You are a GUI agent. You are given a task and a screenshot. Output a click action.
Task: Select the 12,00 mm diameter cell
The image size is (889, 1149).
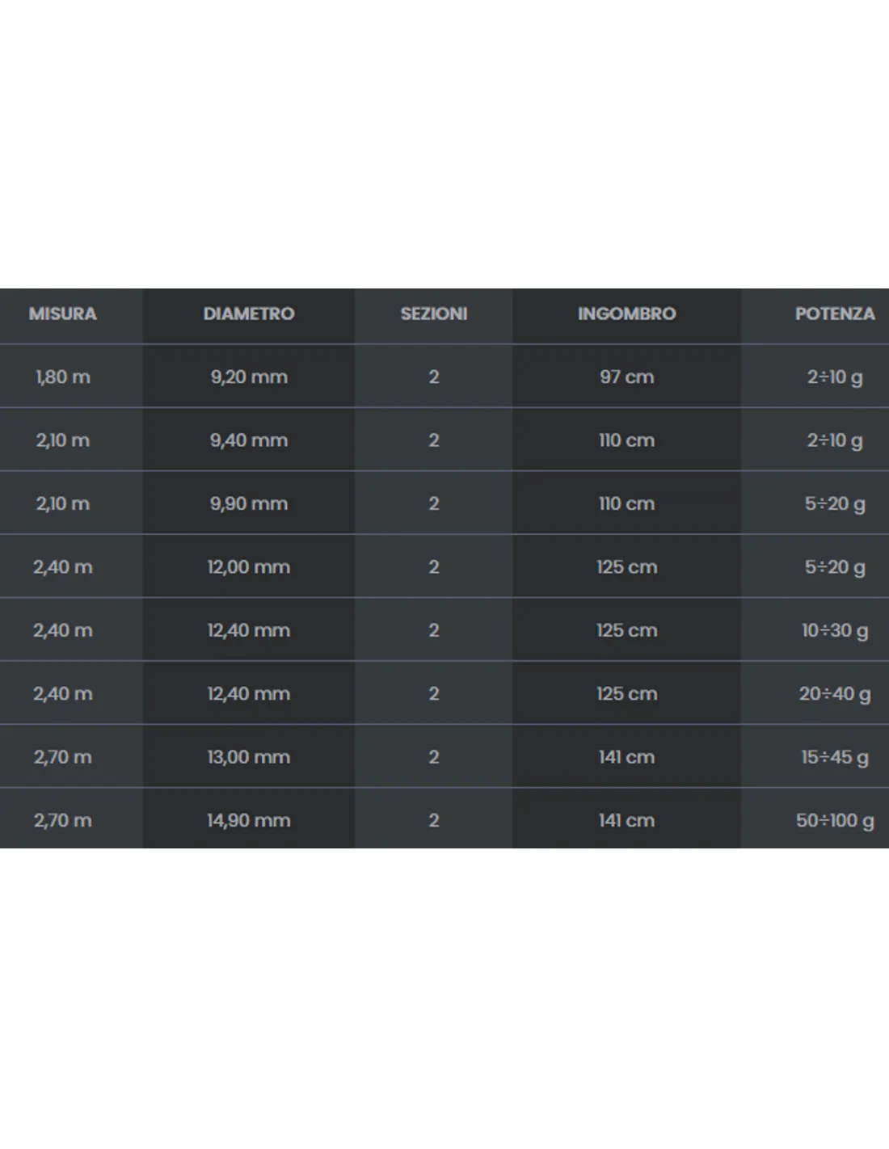(249, 567)
